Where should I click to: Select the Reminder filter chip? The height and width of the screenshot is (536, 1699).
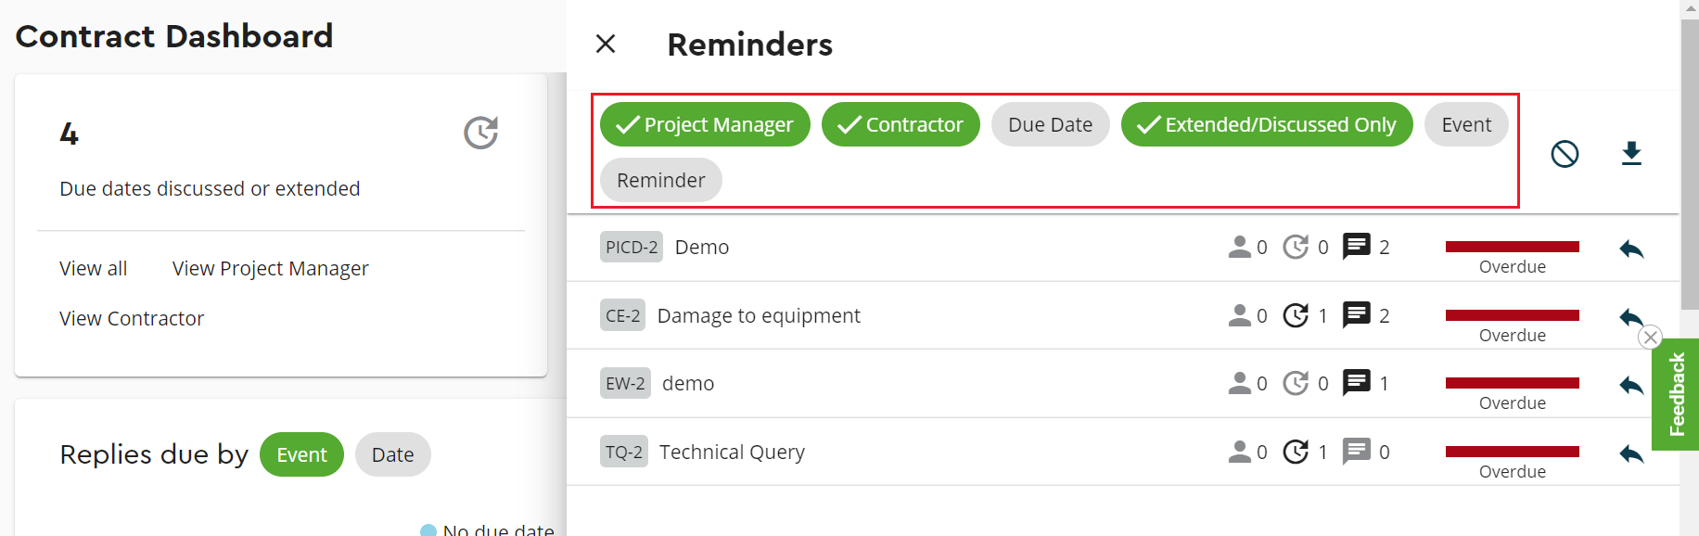coord(660,180)
